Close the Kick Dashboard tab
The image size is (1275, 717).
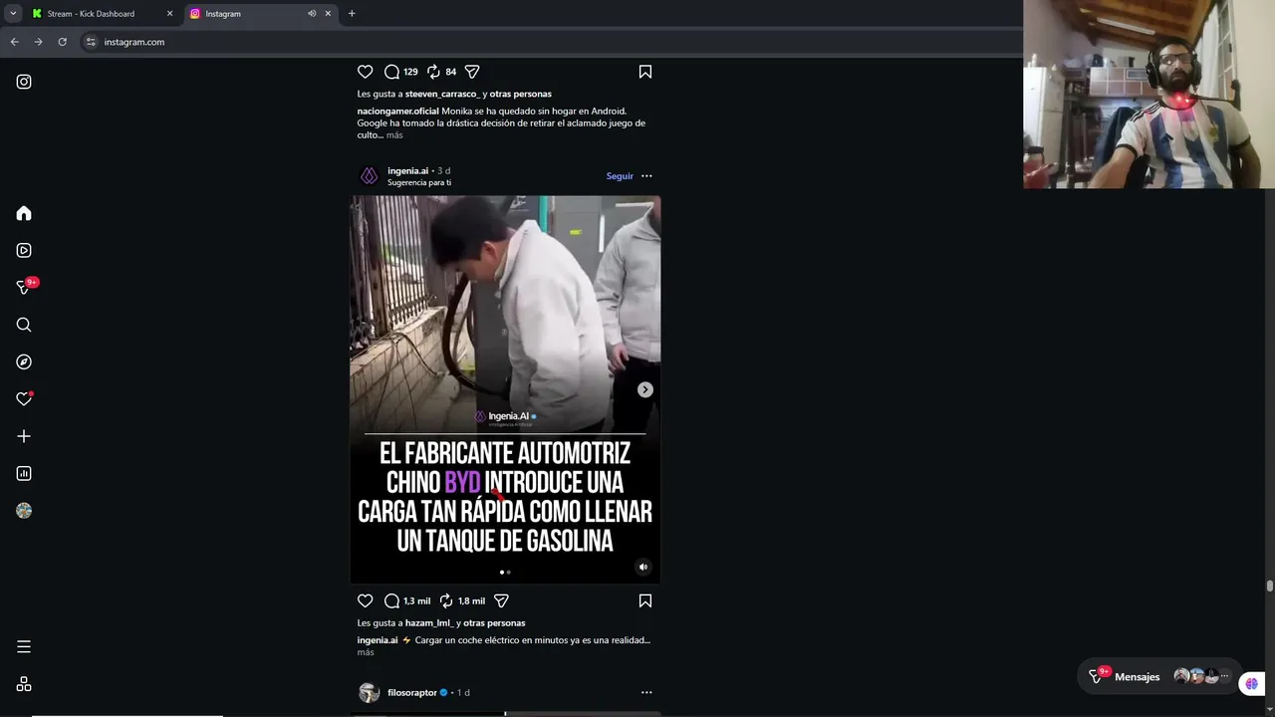tap(169, 14)
